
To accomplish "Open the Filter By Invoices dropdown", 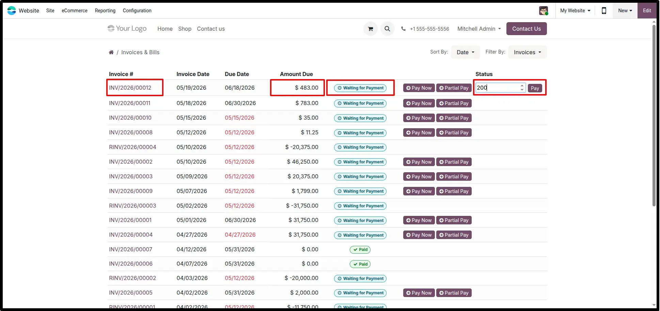I will click(527, 52).
